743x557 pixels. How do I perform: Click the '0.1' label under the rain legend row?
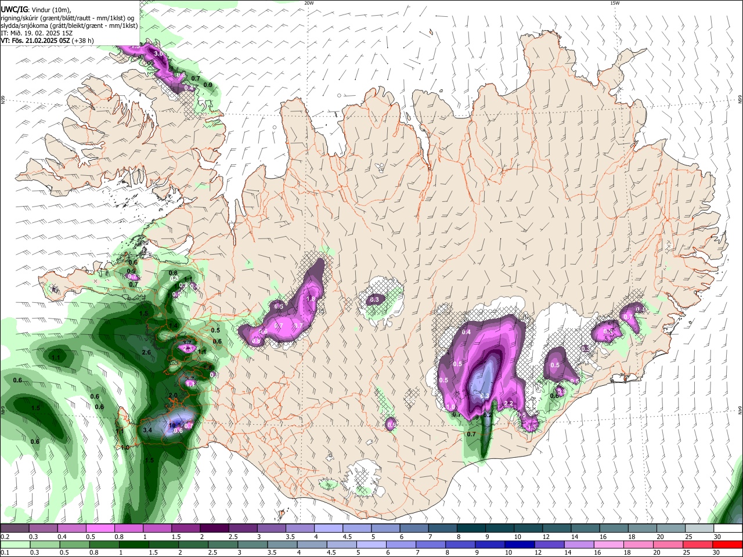5,552
